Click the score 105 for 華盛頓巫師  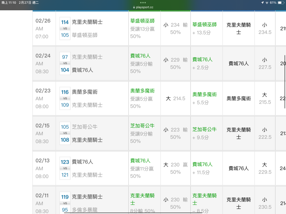[65, 35]
